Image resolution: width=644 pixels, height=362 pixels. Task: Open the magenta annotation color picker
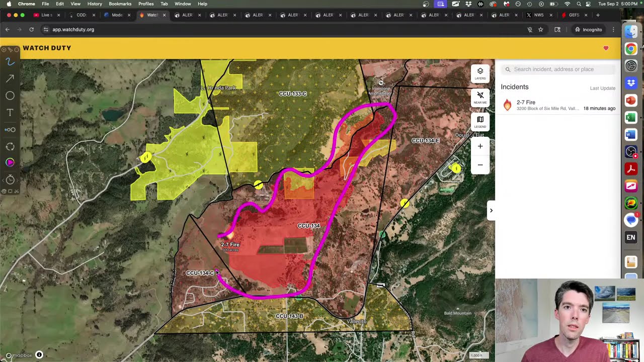[x=10, y=162]
